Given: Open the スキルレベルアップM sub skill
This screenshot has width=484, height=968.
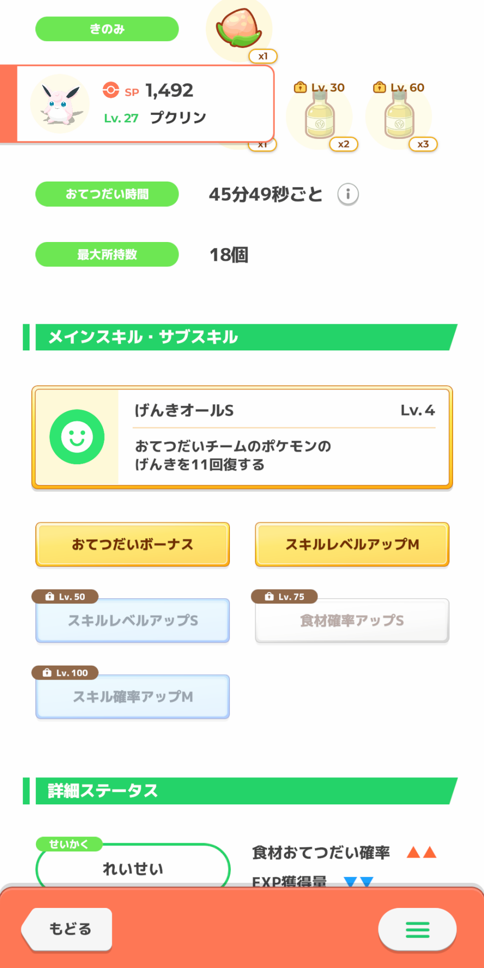Looking at the screenshot, I should [x=352, y=544].
